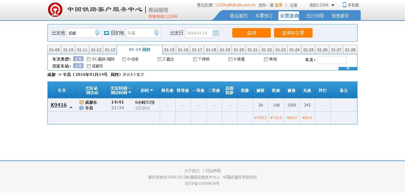Click the 平昌 pass-through station icon
The image size is (405, 193).
(x=81, y=108)
